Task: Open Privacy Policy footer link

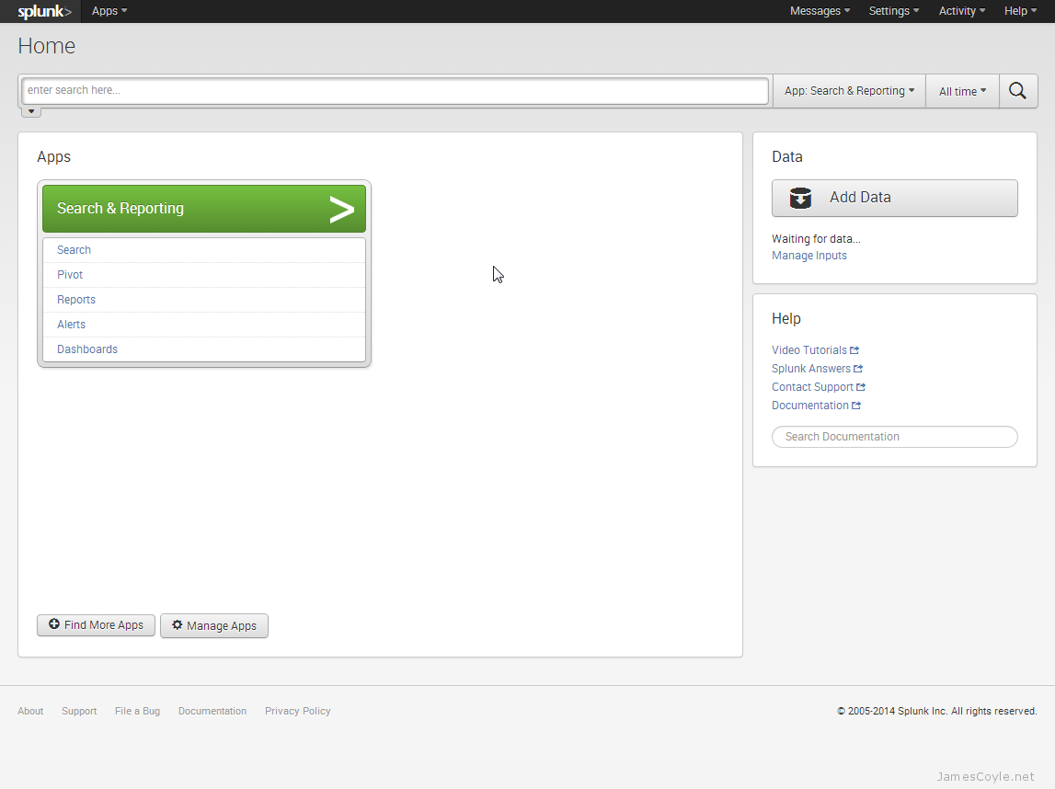Action: pos(297,711)
